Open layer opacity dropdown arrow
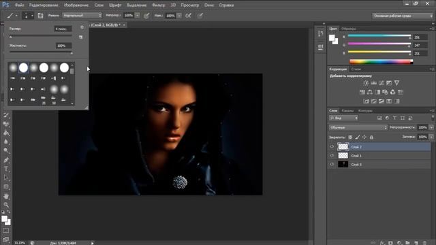Image resolution: width=436 pixels, height=245 pixels. (x=431, y=127)
